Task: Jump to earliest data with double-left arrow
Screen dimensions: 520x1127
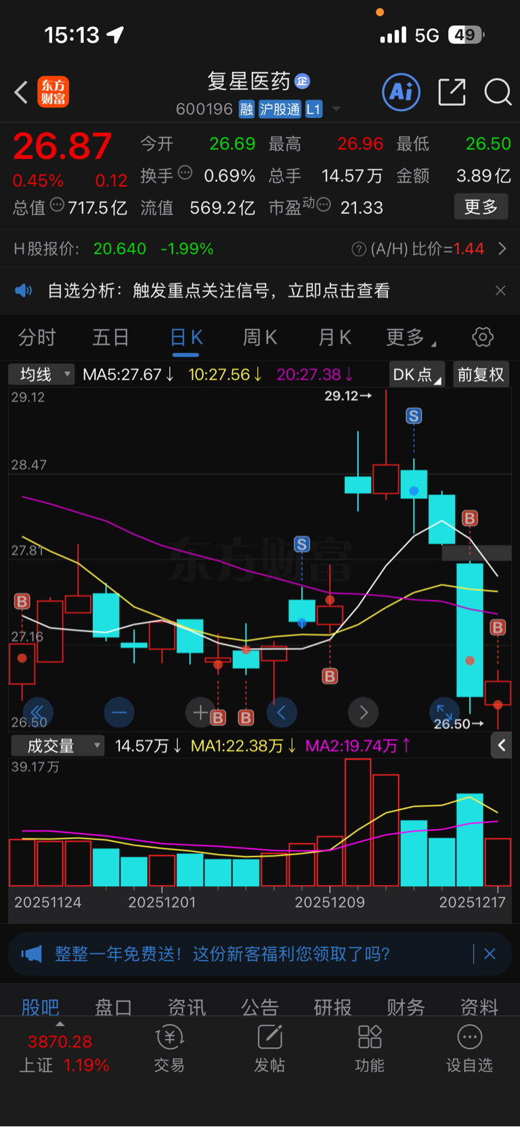Action: pyautogui.click(x=37, y=712)
